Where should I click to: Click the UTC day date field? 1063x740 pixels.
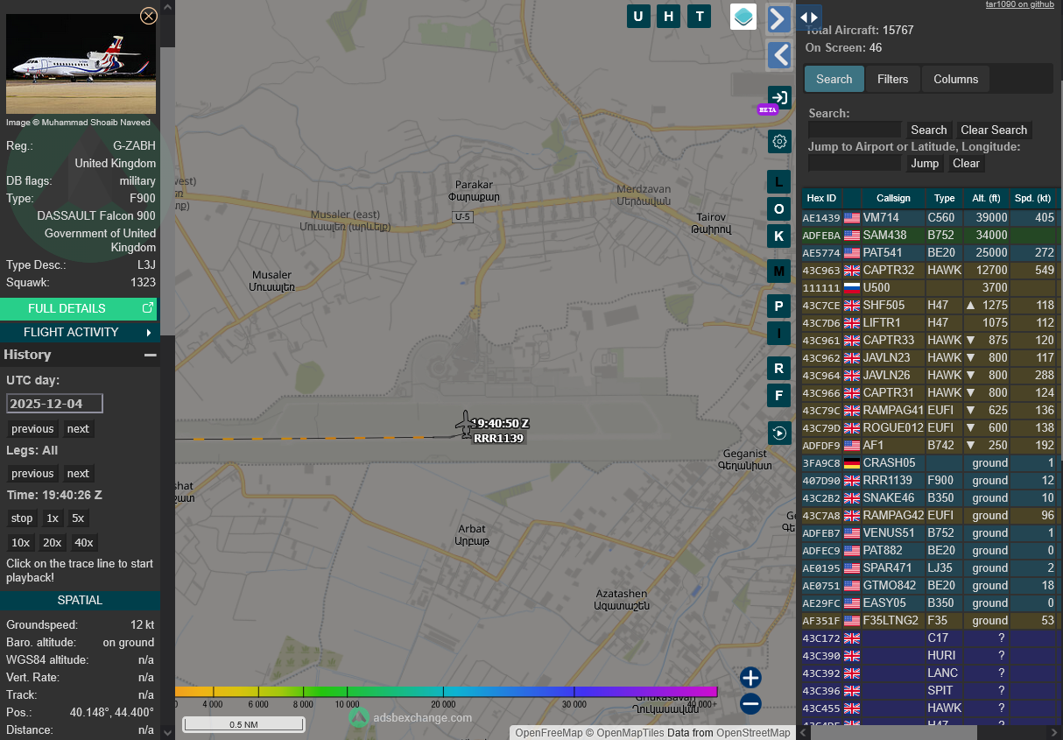coord(54,404)
